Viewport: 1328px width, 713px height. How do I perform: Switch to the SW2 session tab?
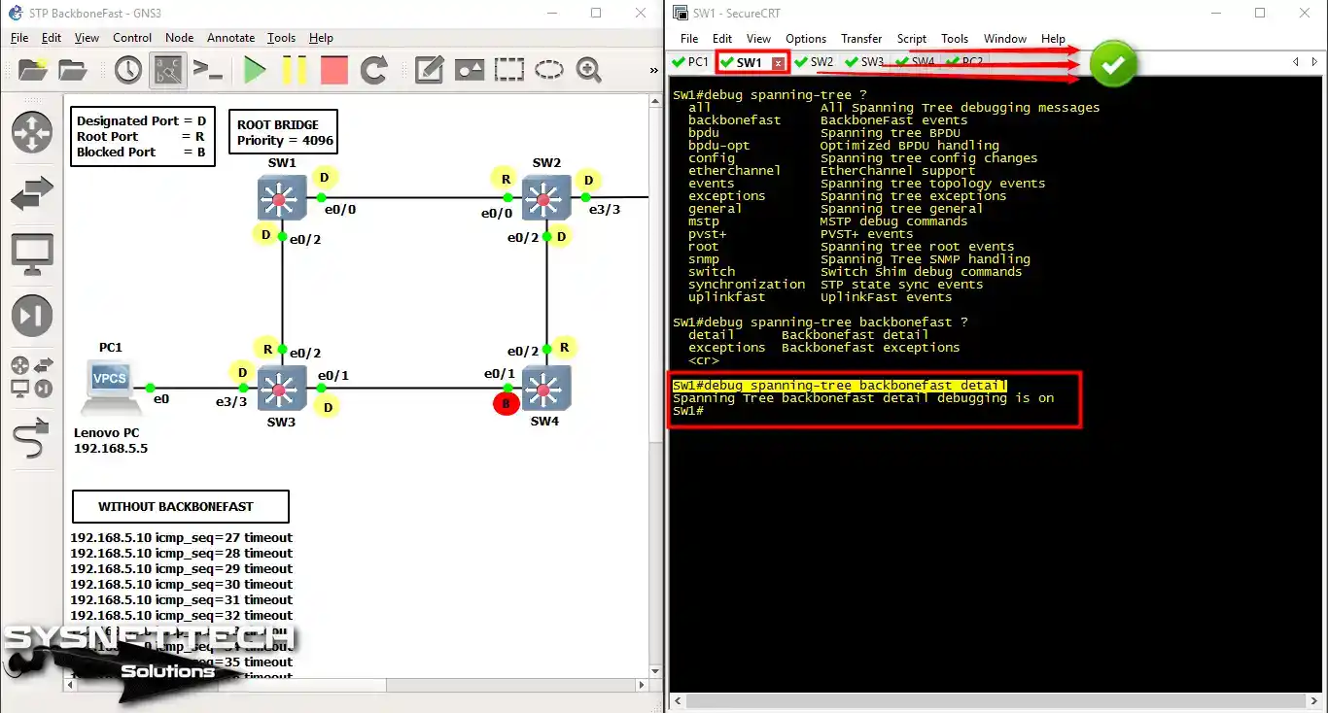(815, 62)
